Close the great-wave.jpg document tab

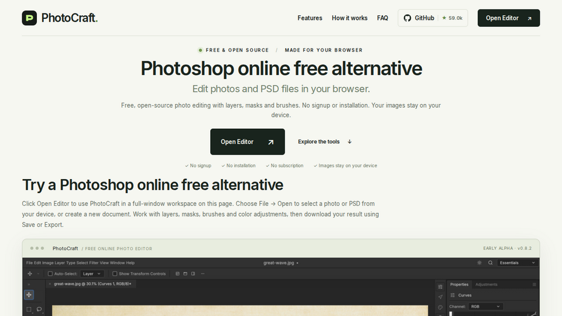point(50,284)
